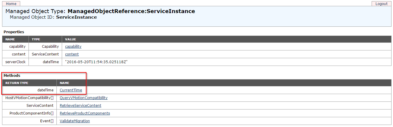
Task: Invoke the CurrentTime method link
Action: [71, 90]
